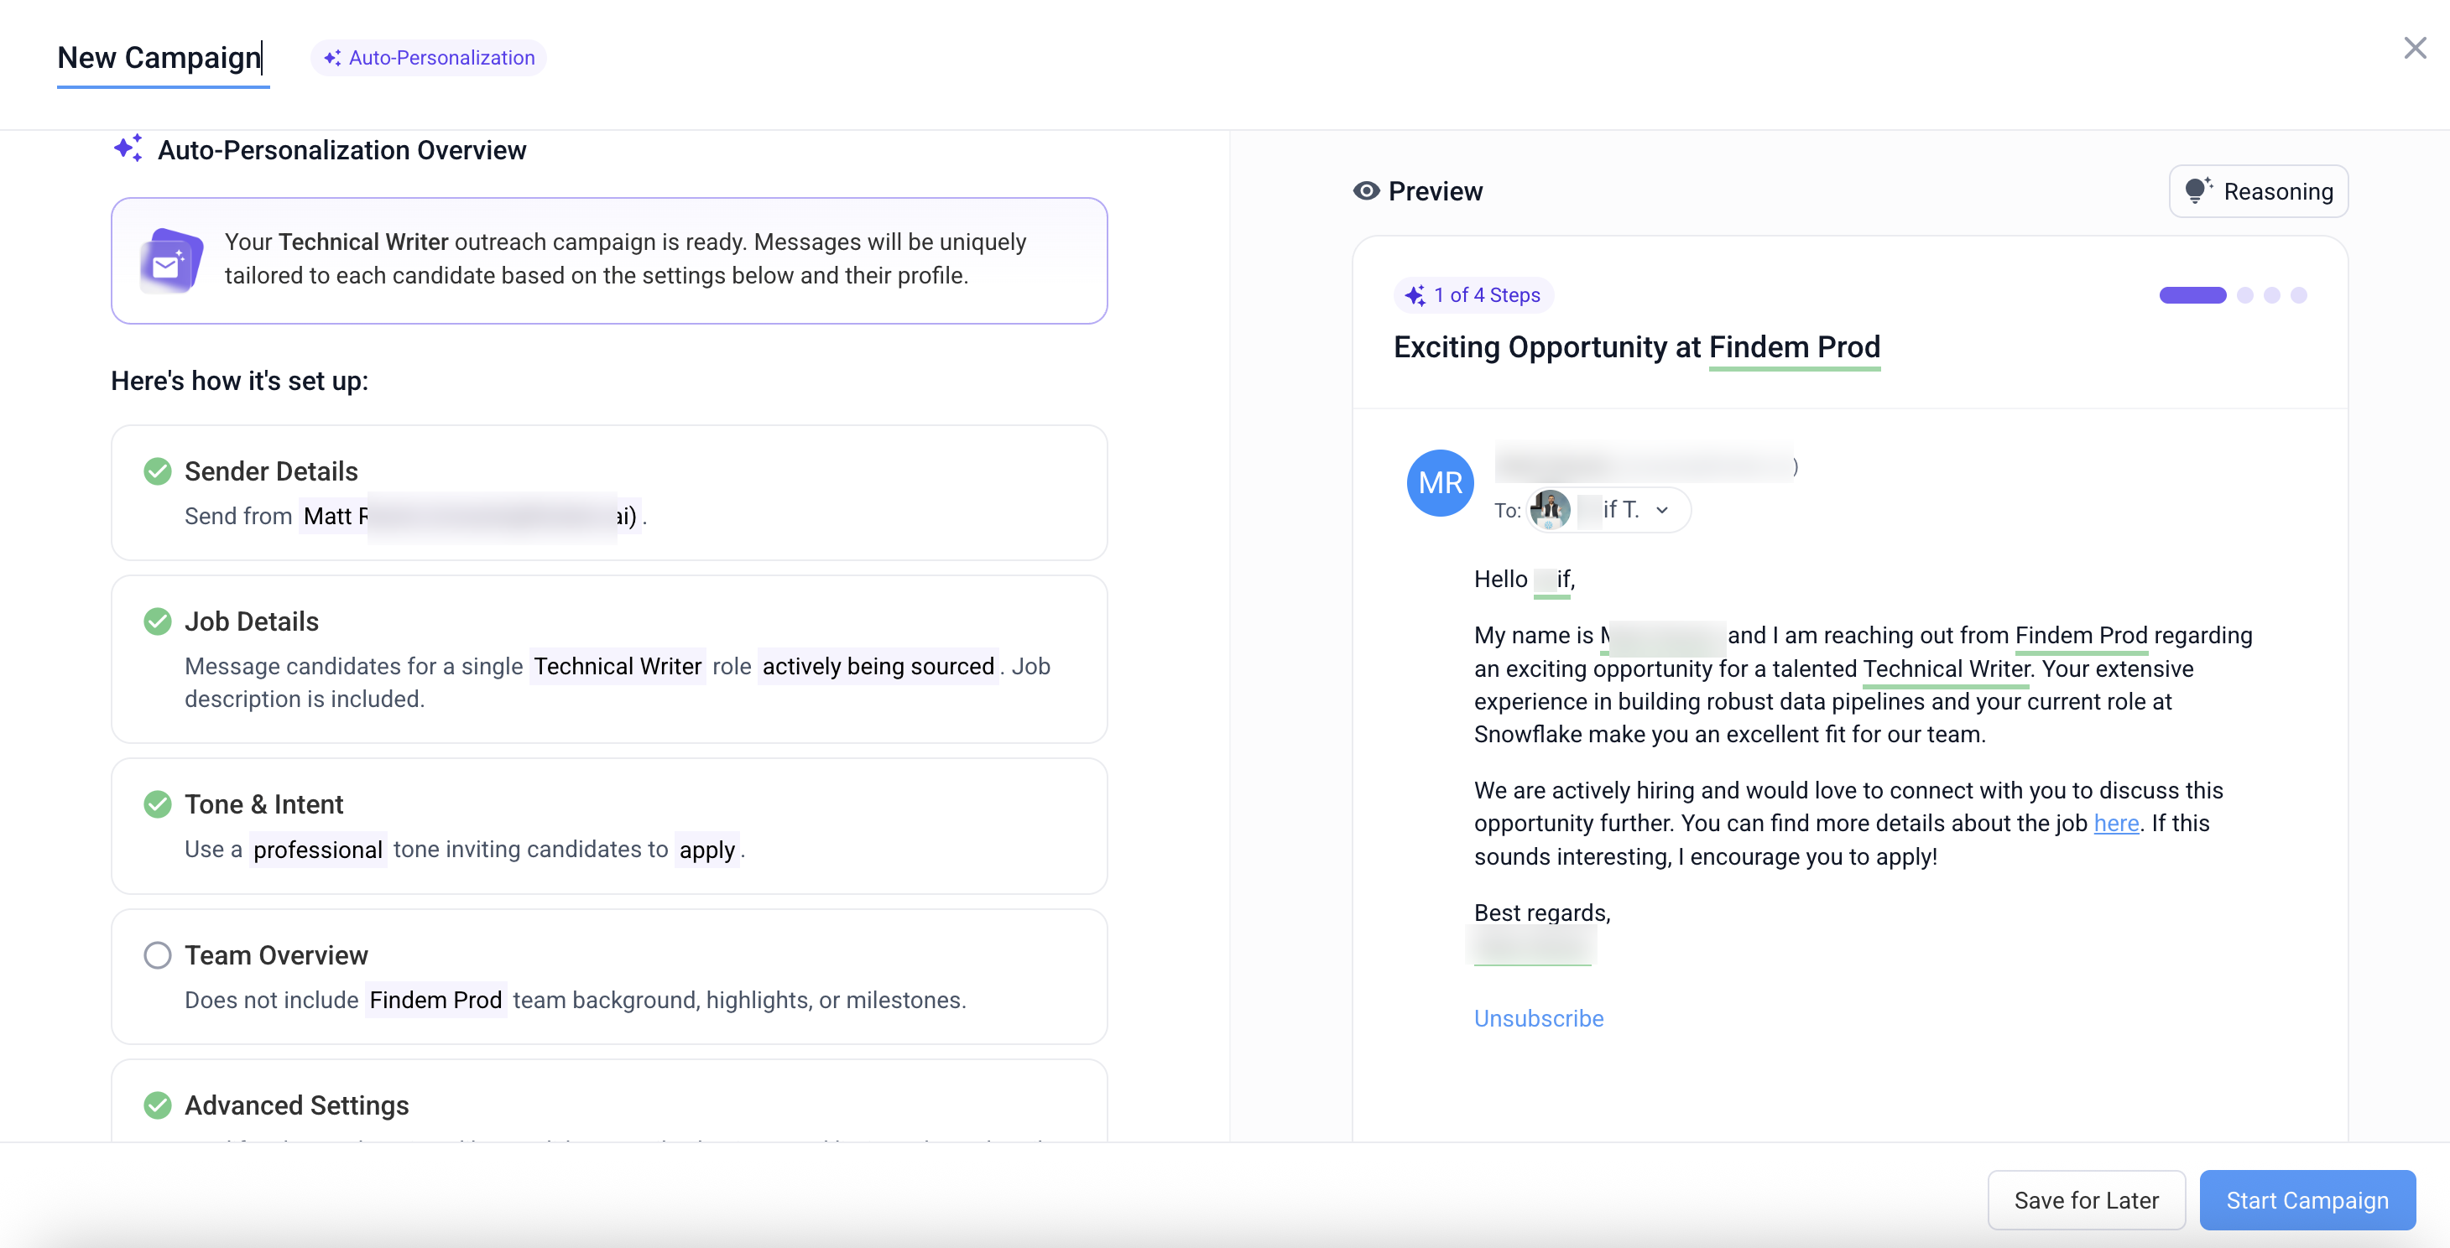Click Technical Writer in the email body
Image resolution: width=2450 pixels, height=1248 pixels.
[1947, 668]
